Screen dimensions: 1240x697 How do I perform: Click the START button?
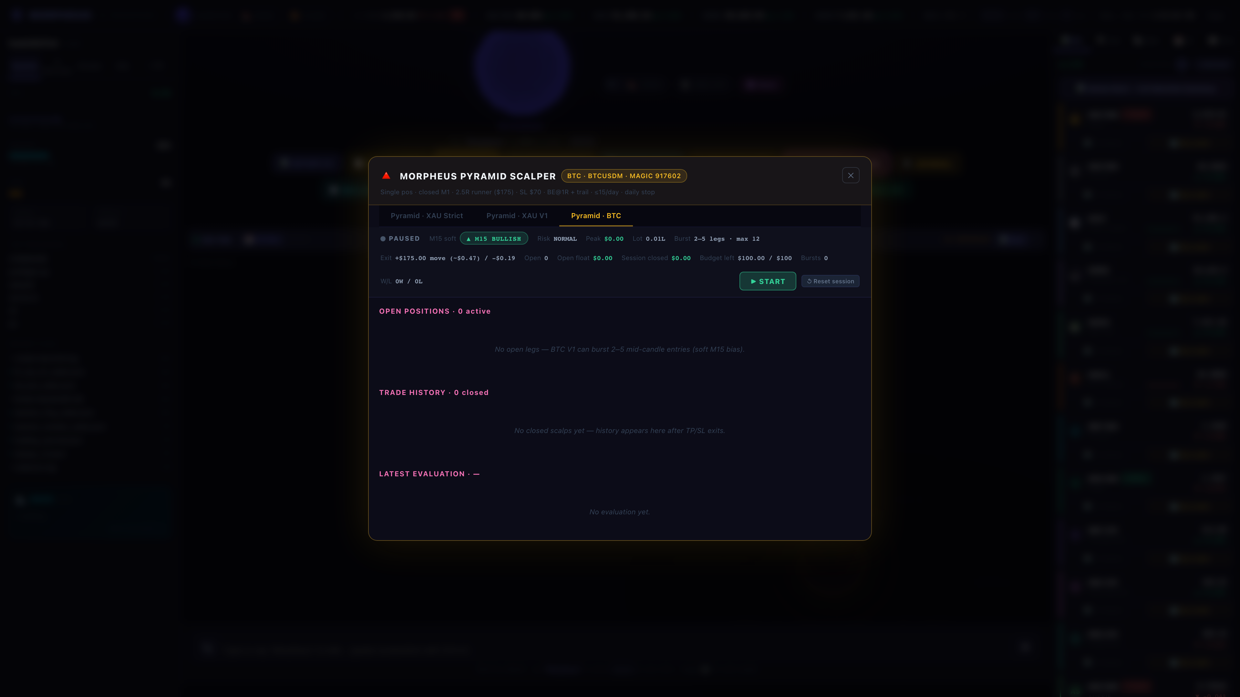coord(767,281)
